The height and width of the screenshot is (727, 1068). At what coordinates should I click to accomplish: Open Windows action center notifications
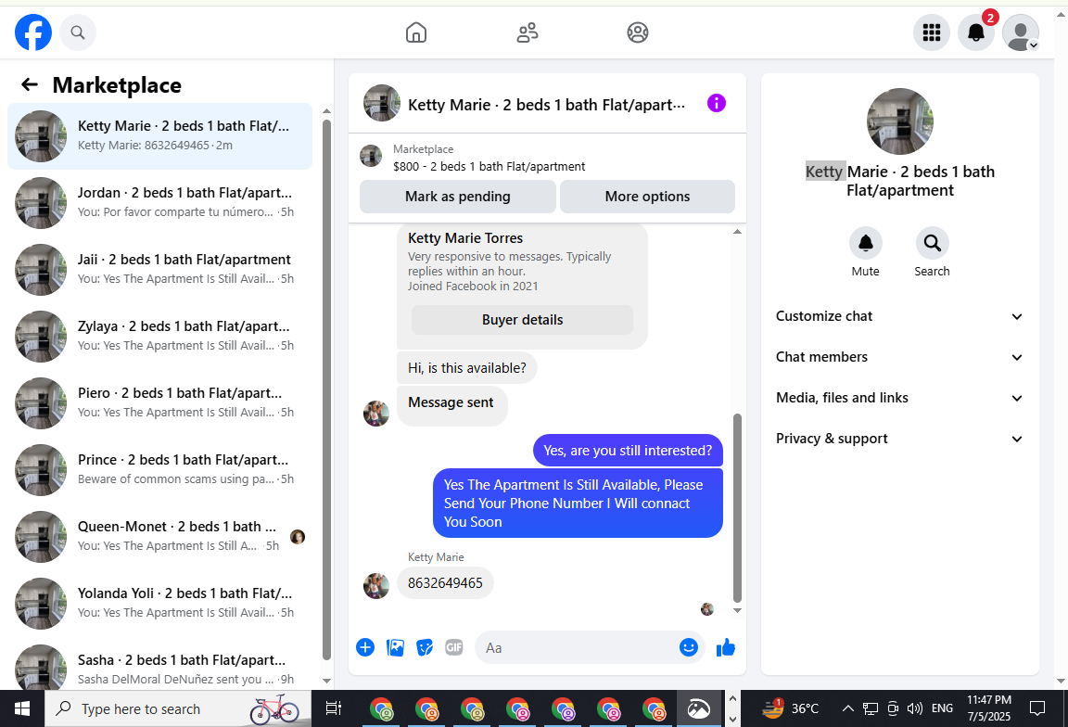click(x=1036, y=708)
